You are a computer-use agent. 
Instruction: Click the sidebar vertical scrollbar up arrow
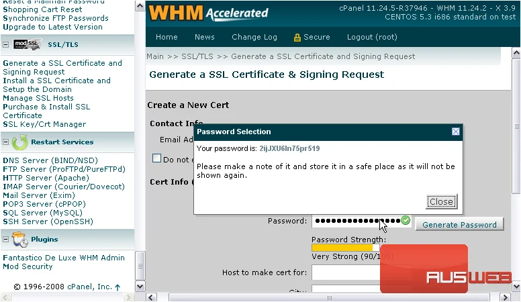point(140,5)
